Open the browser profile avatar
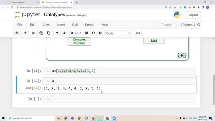Screen dimensions: 215x121 [208, 7]
